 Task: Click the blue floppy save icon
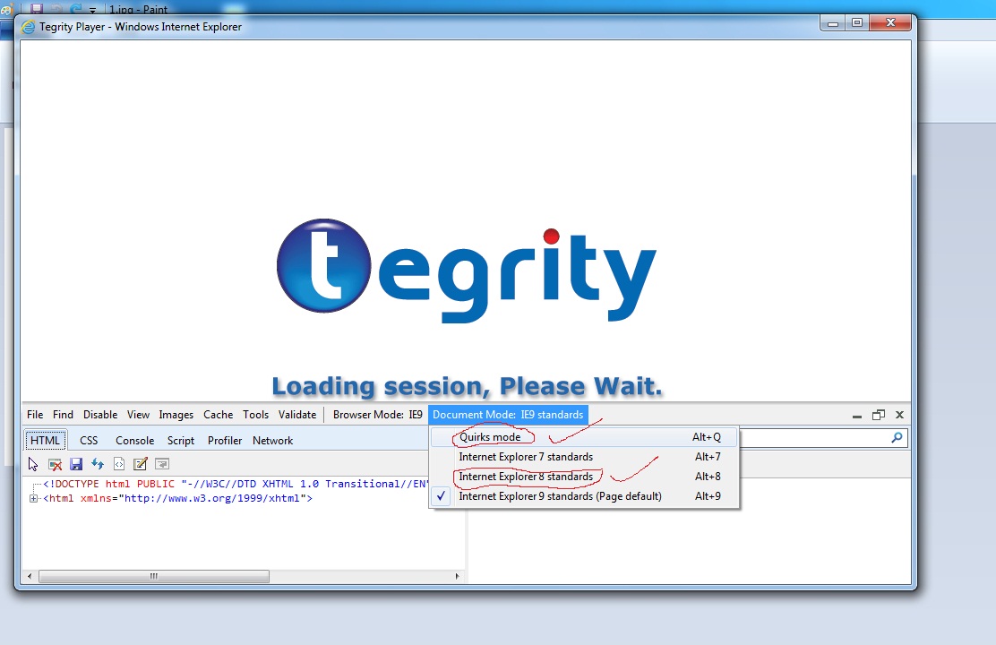(x=76, y=465)
